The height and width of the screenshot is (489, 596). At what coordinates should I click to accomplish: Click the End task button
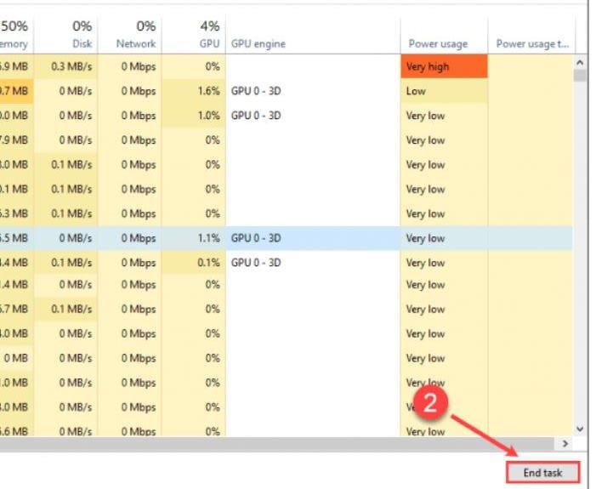pos(542,472)
